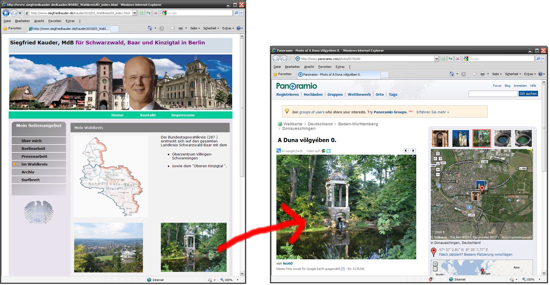550x285 pixels.
Task: Click Baden-Württemberg breadcrumb link
Action: point(358,124)
